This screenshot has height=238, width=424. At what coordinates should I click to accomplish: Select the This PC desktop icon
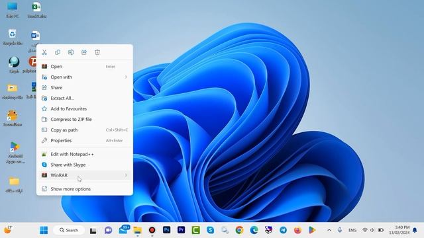pyautogui.click(x=13, y=10)
